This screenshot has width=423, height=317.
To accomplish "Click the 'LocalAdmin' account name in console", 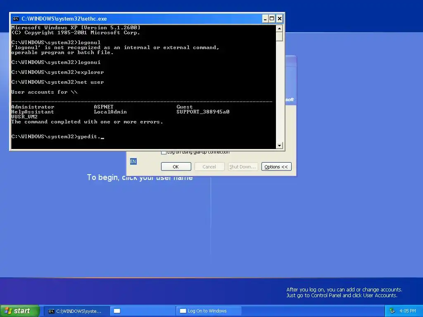I will coord(110,112).
